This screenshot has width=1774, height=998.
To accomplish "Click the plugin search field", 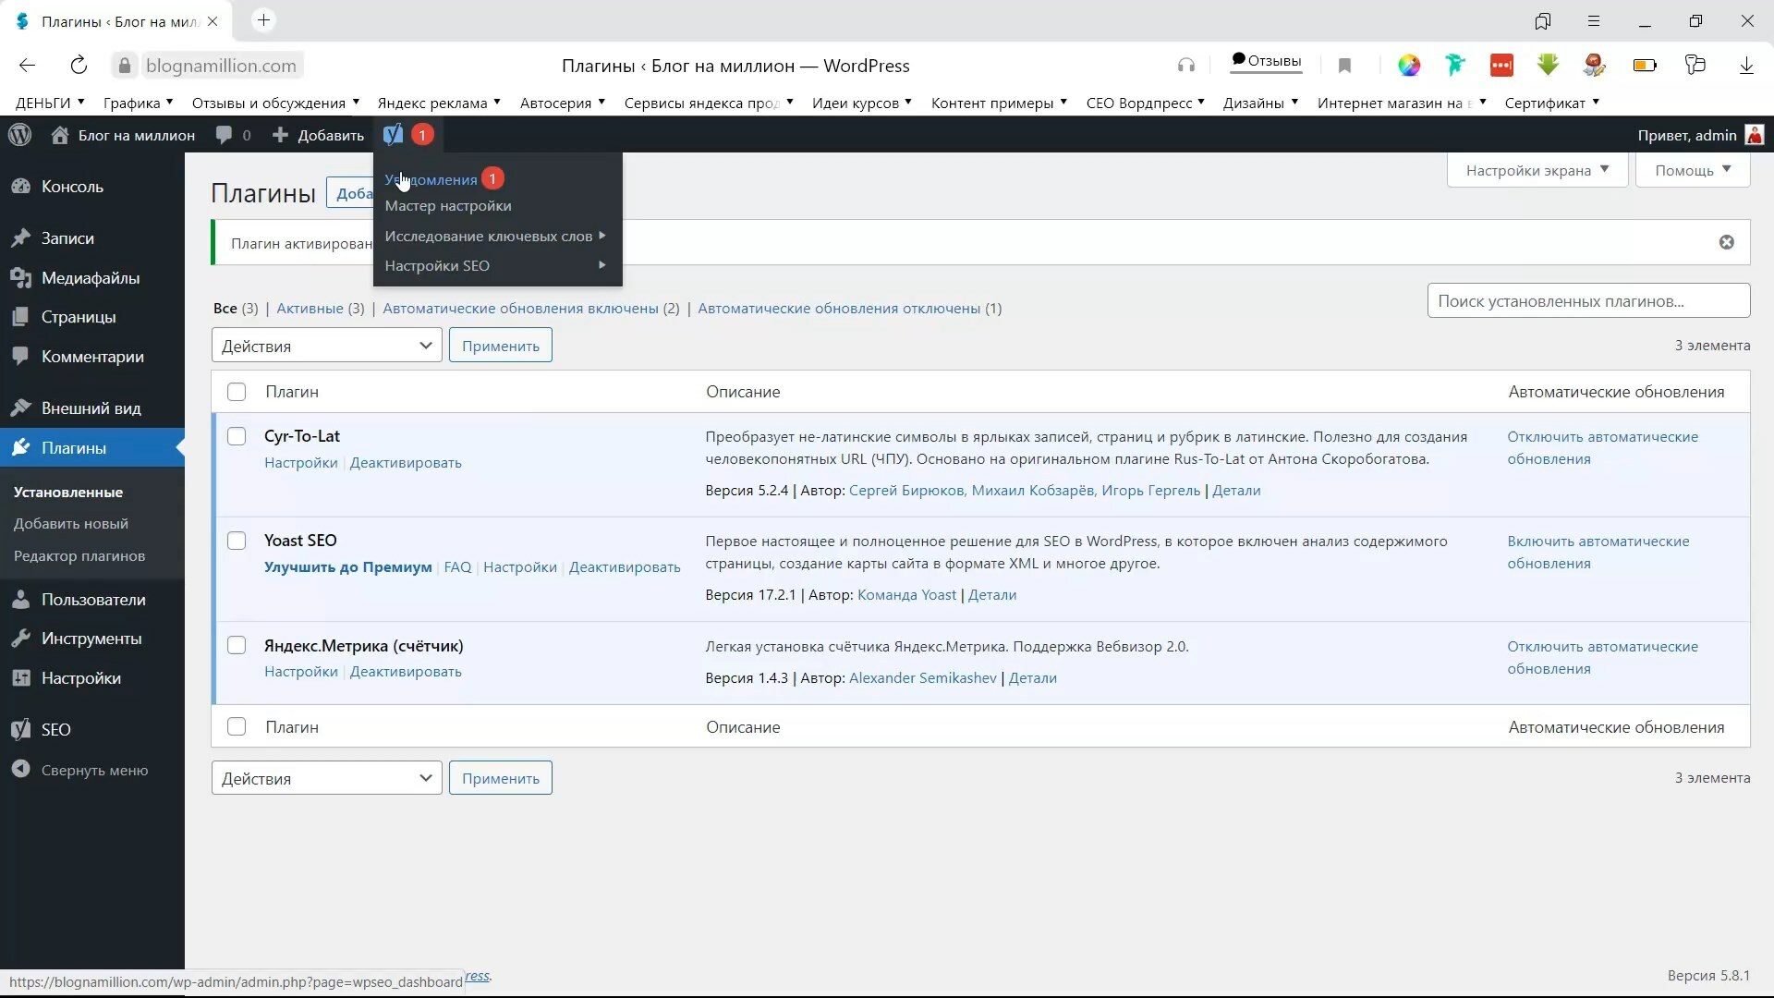I will click(x=1588, y=301).
